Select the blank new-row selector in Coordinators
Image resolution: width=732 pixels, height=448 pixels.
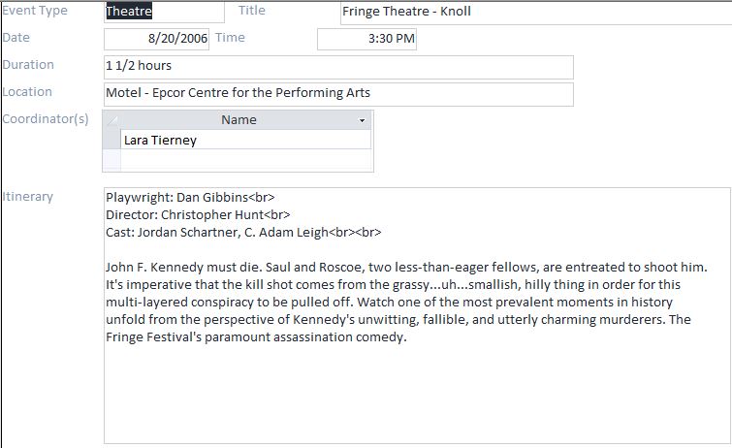pyautogui.click(x=111, y=160)
